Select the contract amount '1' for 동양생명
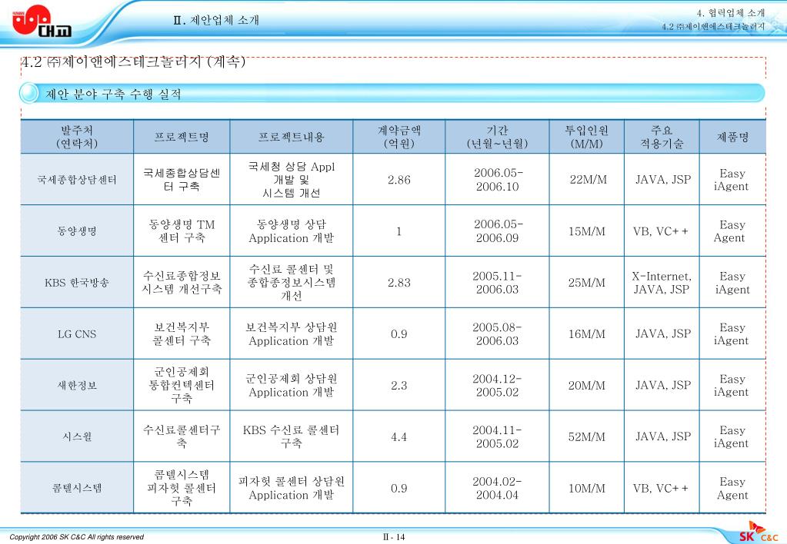Image resolution: width=787 pixels, height=544 pixels. point(399,231)
